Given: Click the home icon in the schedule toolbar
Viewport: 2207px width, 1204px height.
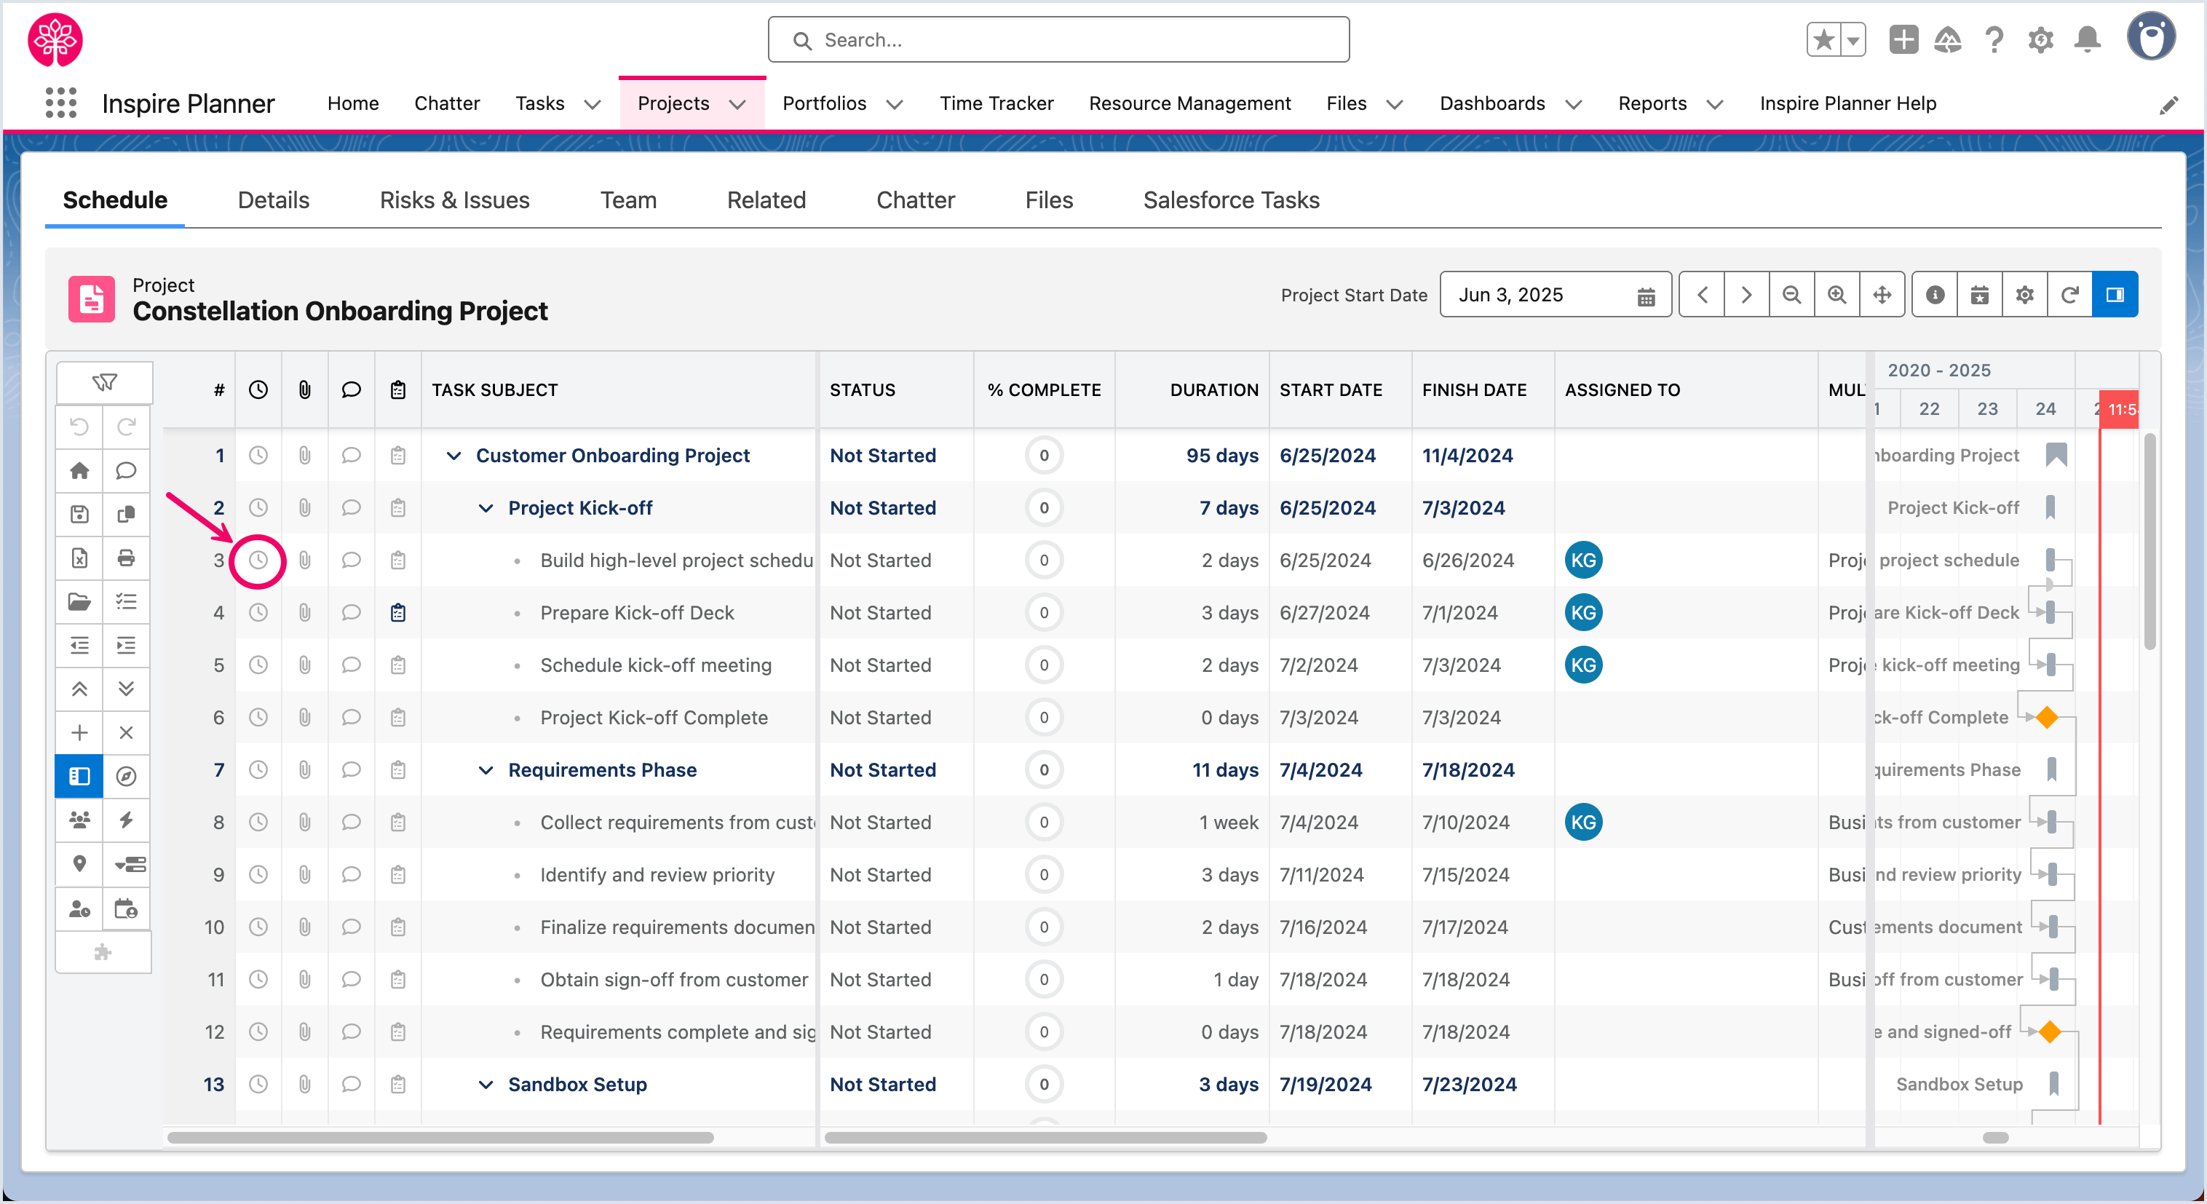Looking at the screenshot, I should coord(79,470).
